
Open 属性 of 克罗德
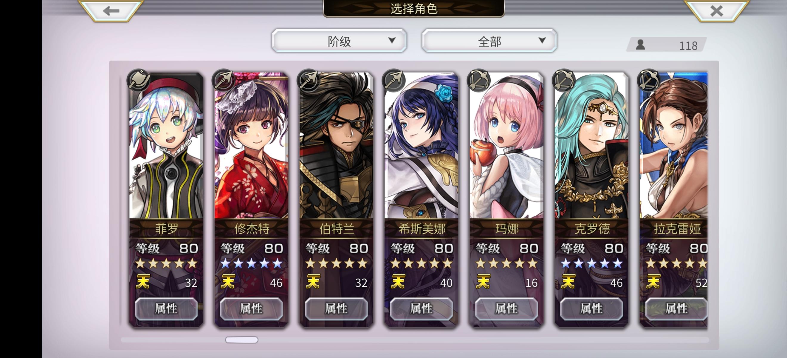point(591,309)
